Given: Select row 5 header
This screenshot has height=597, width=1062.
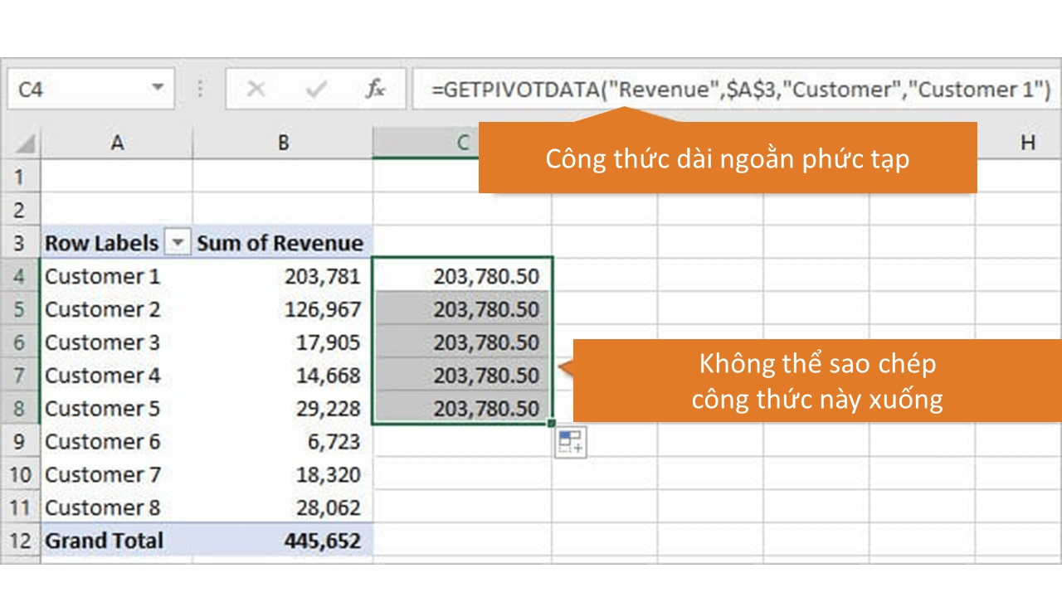Looking at the screenshot, I should point(20,309).
